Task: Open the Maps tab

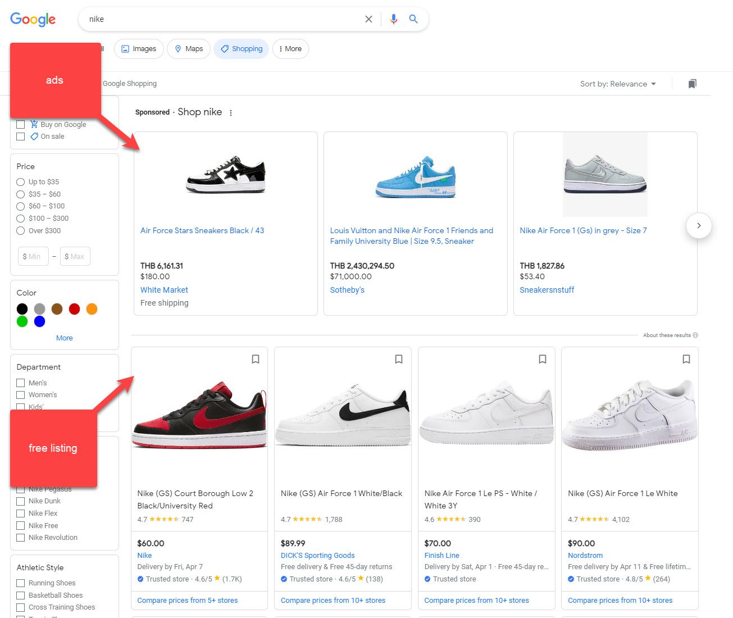Action: [189, 49]
